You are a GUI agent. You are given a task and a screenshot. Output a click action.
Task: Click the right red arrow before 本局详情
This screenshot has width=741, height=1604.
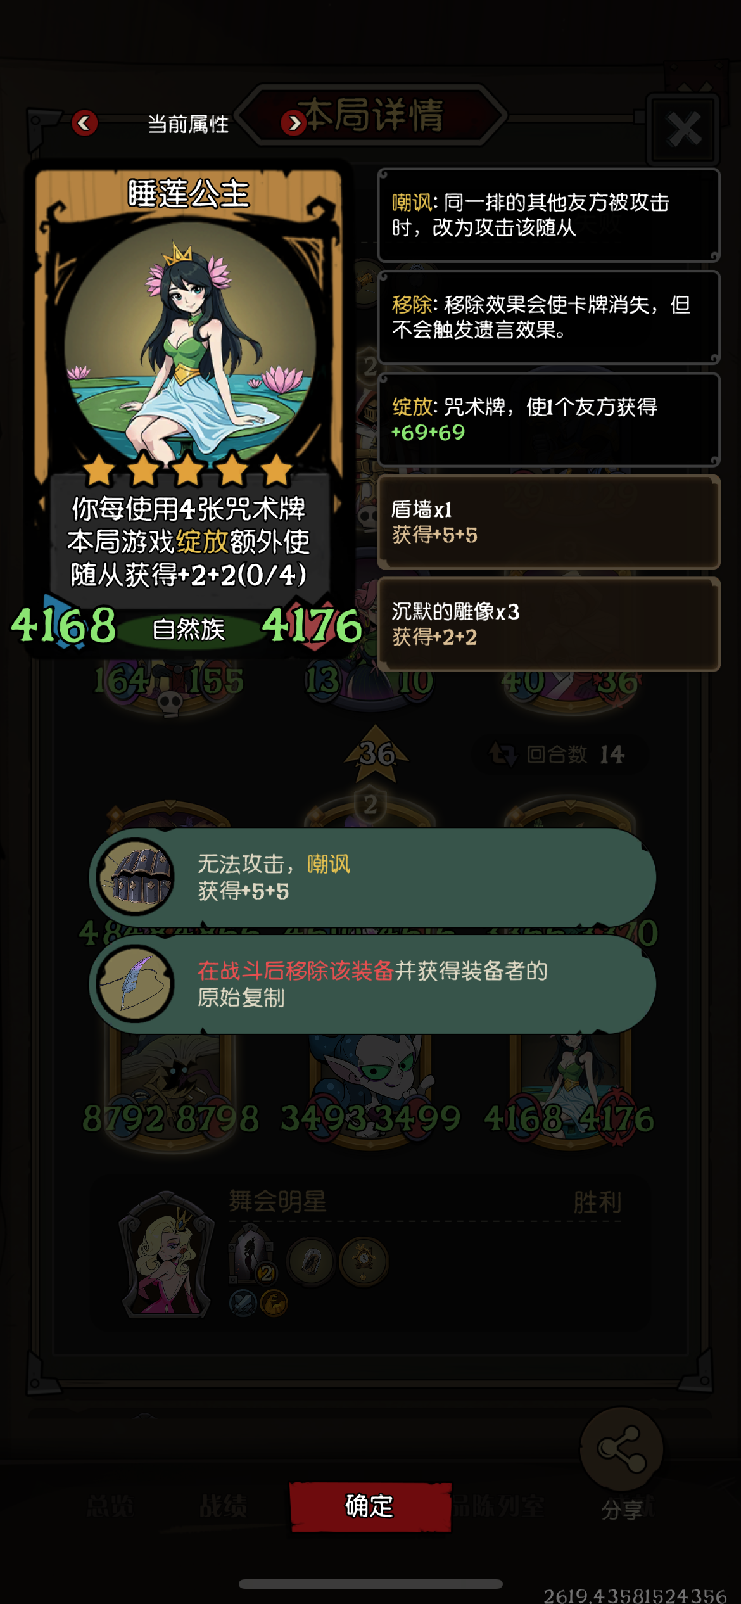pyautogui.click(x=294, y=122)
